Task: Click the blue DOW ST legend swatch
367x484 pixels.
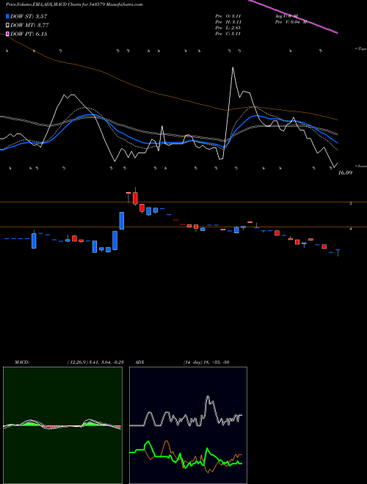Action: [x=8, y=16]
